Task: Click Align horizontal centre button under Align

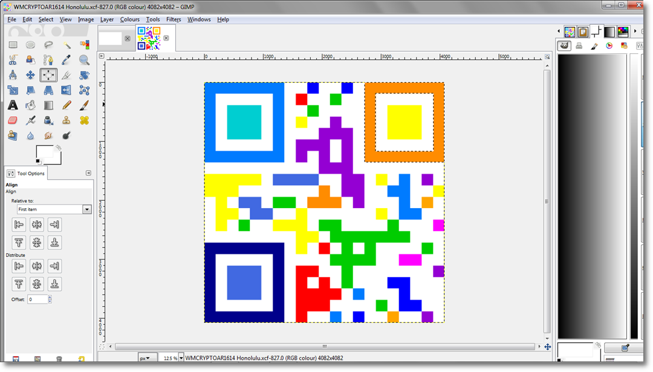Action: pos(37,224)
